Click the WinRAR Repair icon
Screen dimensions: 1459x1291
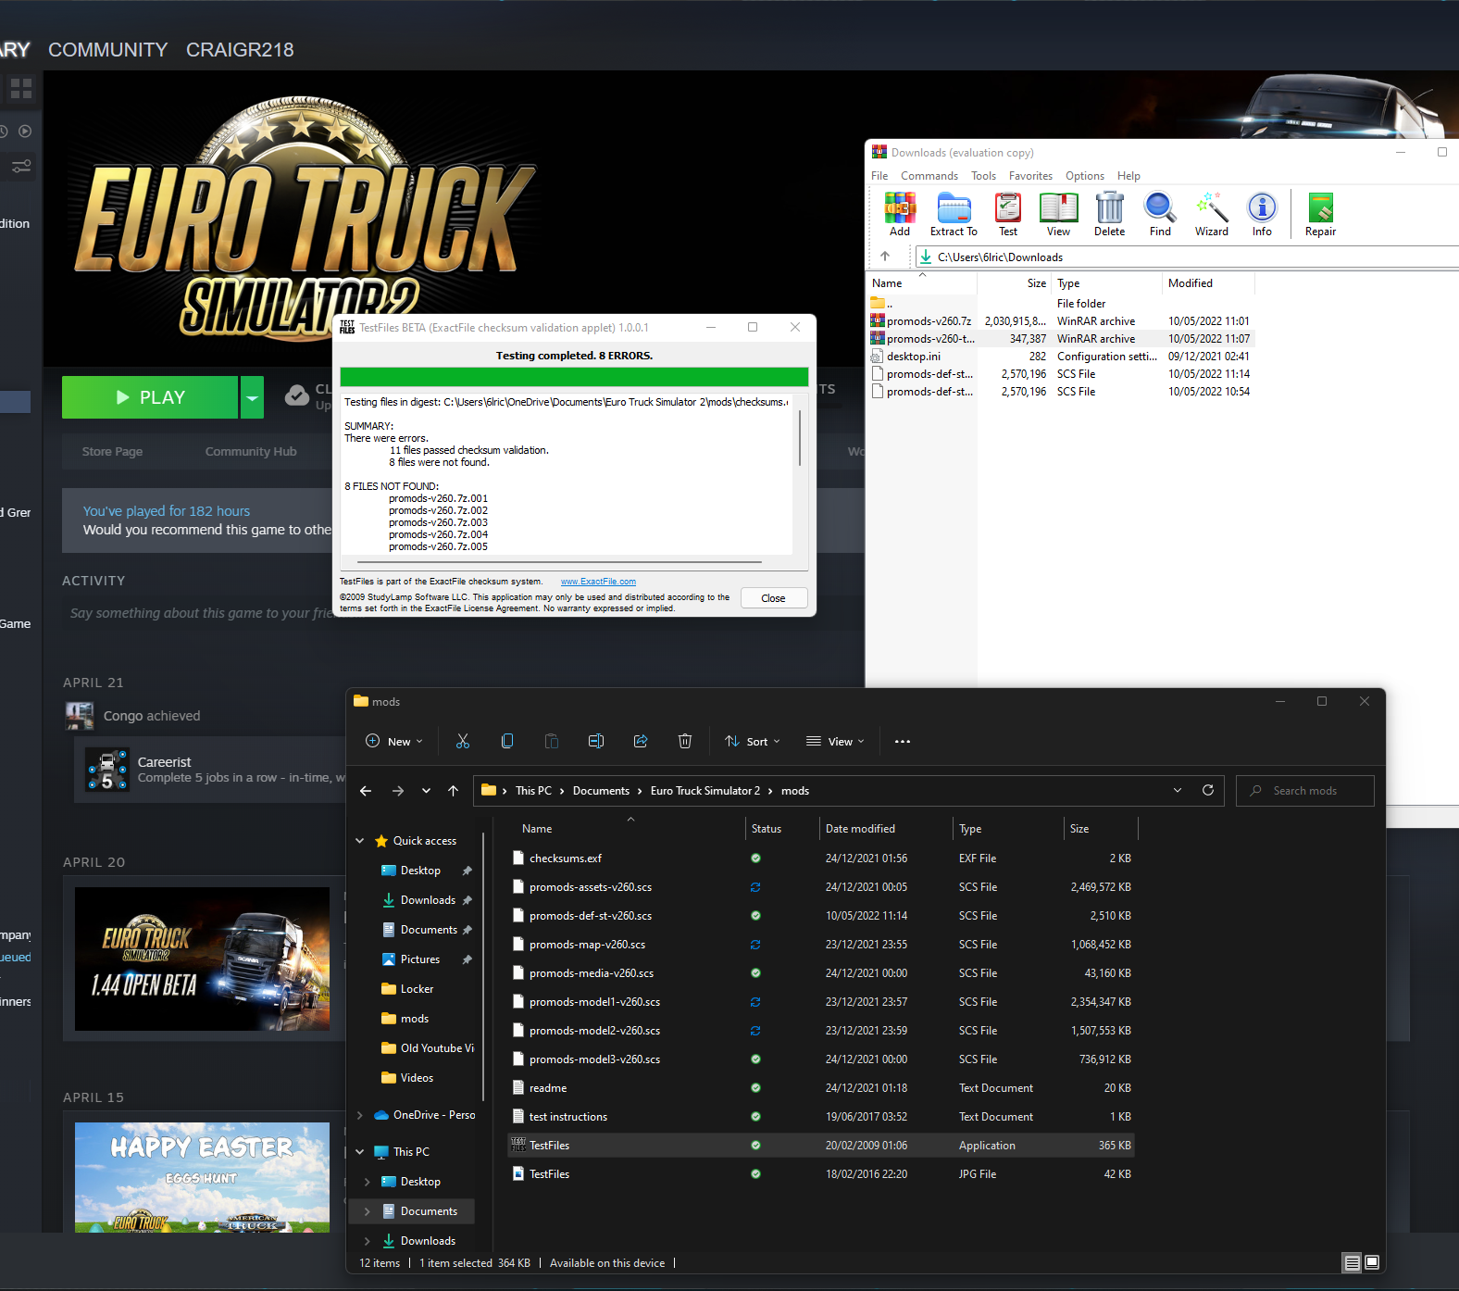point(1320,215)
